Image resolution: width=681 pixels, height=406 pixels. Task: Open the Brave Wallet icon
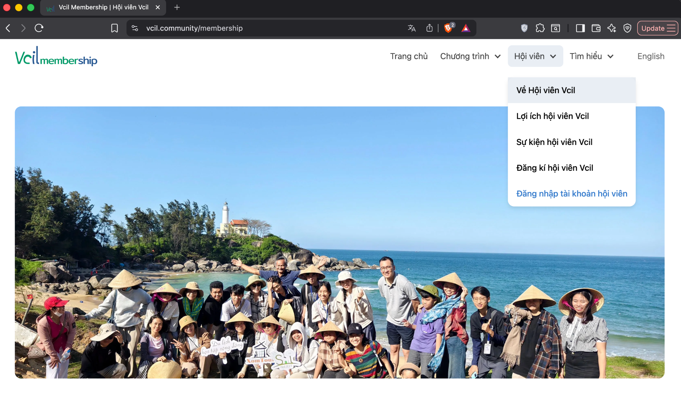point(596,28)
